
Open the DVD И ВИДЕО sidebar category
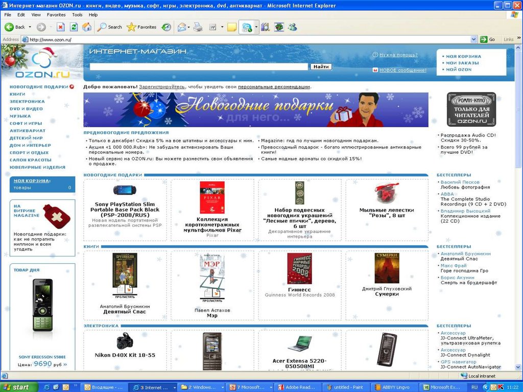pyautogui.click(x=26, y=109)
